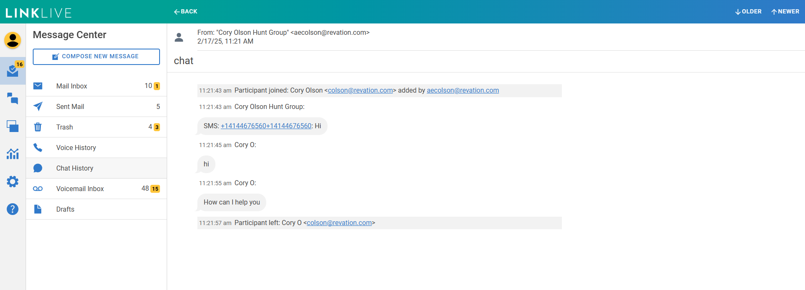
Task: Open the user profile avatar icon
Action: [x=13, y=40]
